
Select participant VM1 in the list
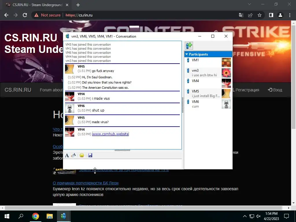208,62
